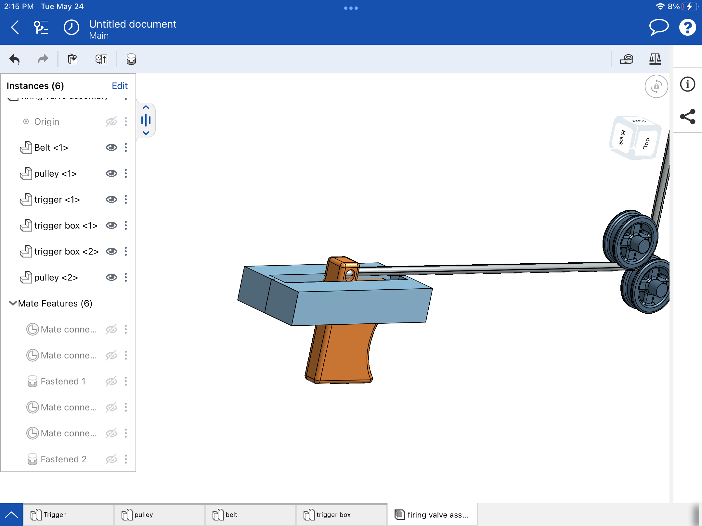Open more options for trigger box <2>
Screen dimensions: 702x526
(x=126, y=251)
